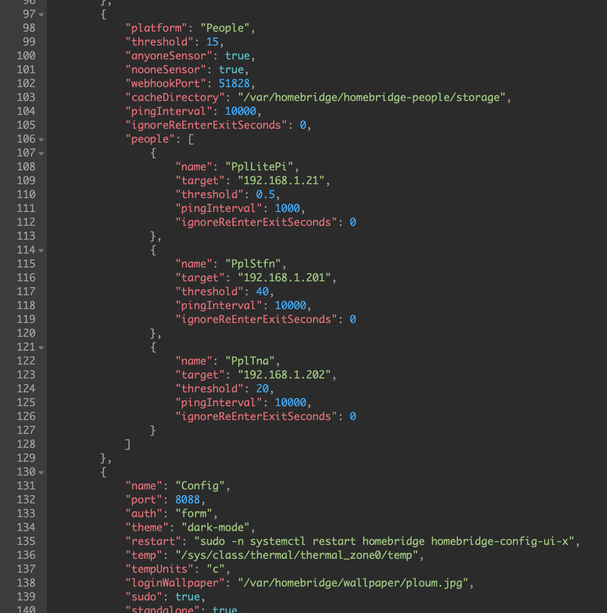Click line number 135 in the gutter
The height and width of the screenshot is (613, 607).
(26, 541)
